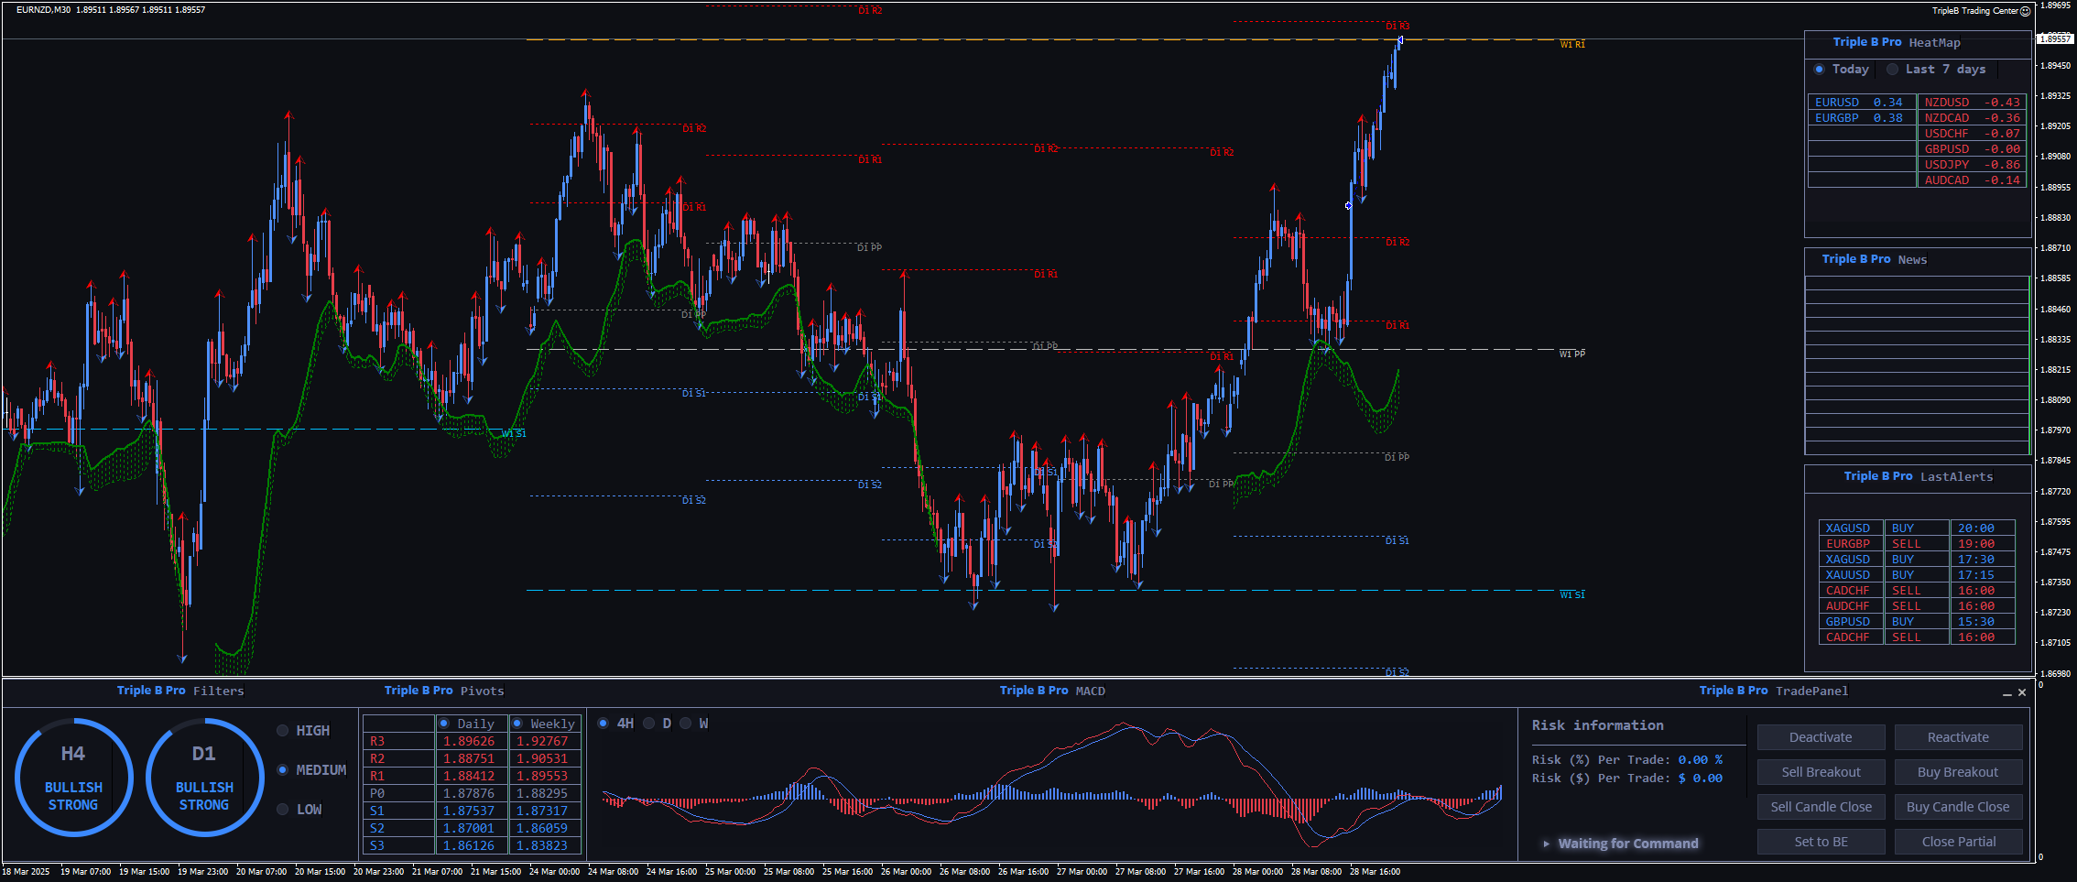This screenshot has width=2077, height=882.
Task: Toggle the Weekly pivots radio button
Action: tap(517, 724)
